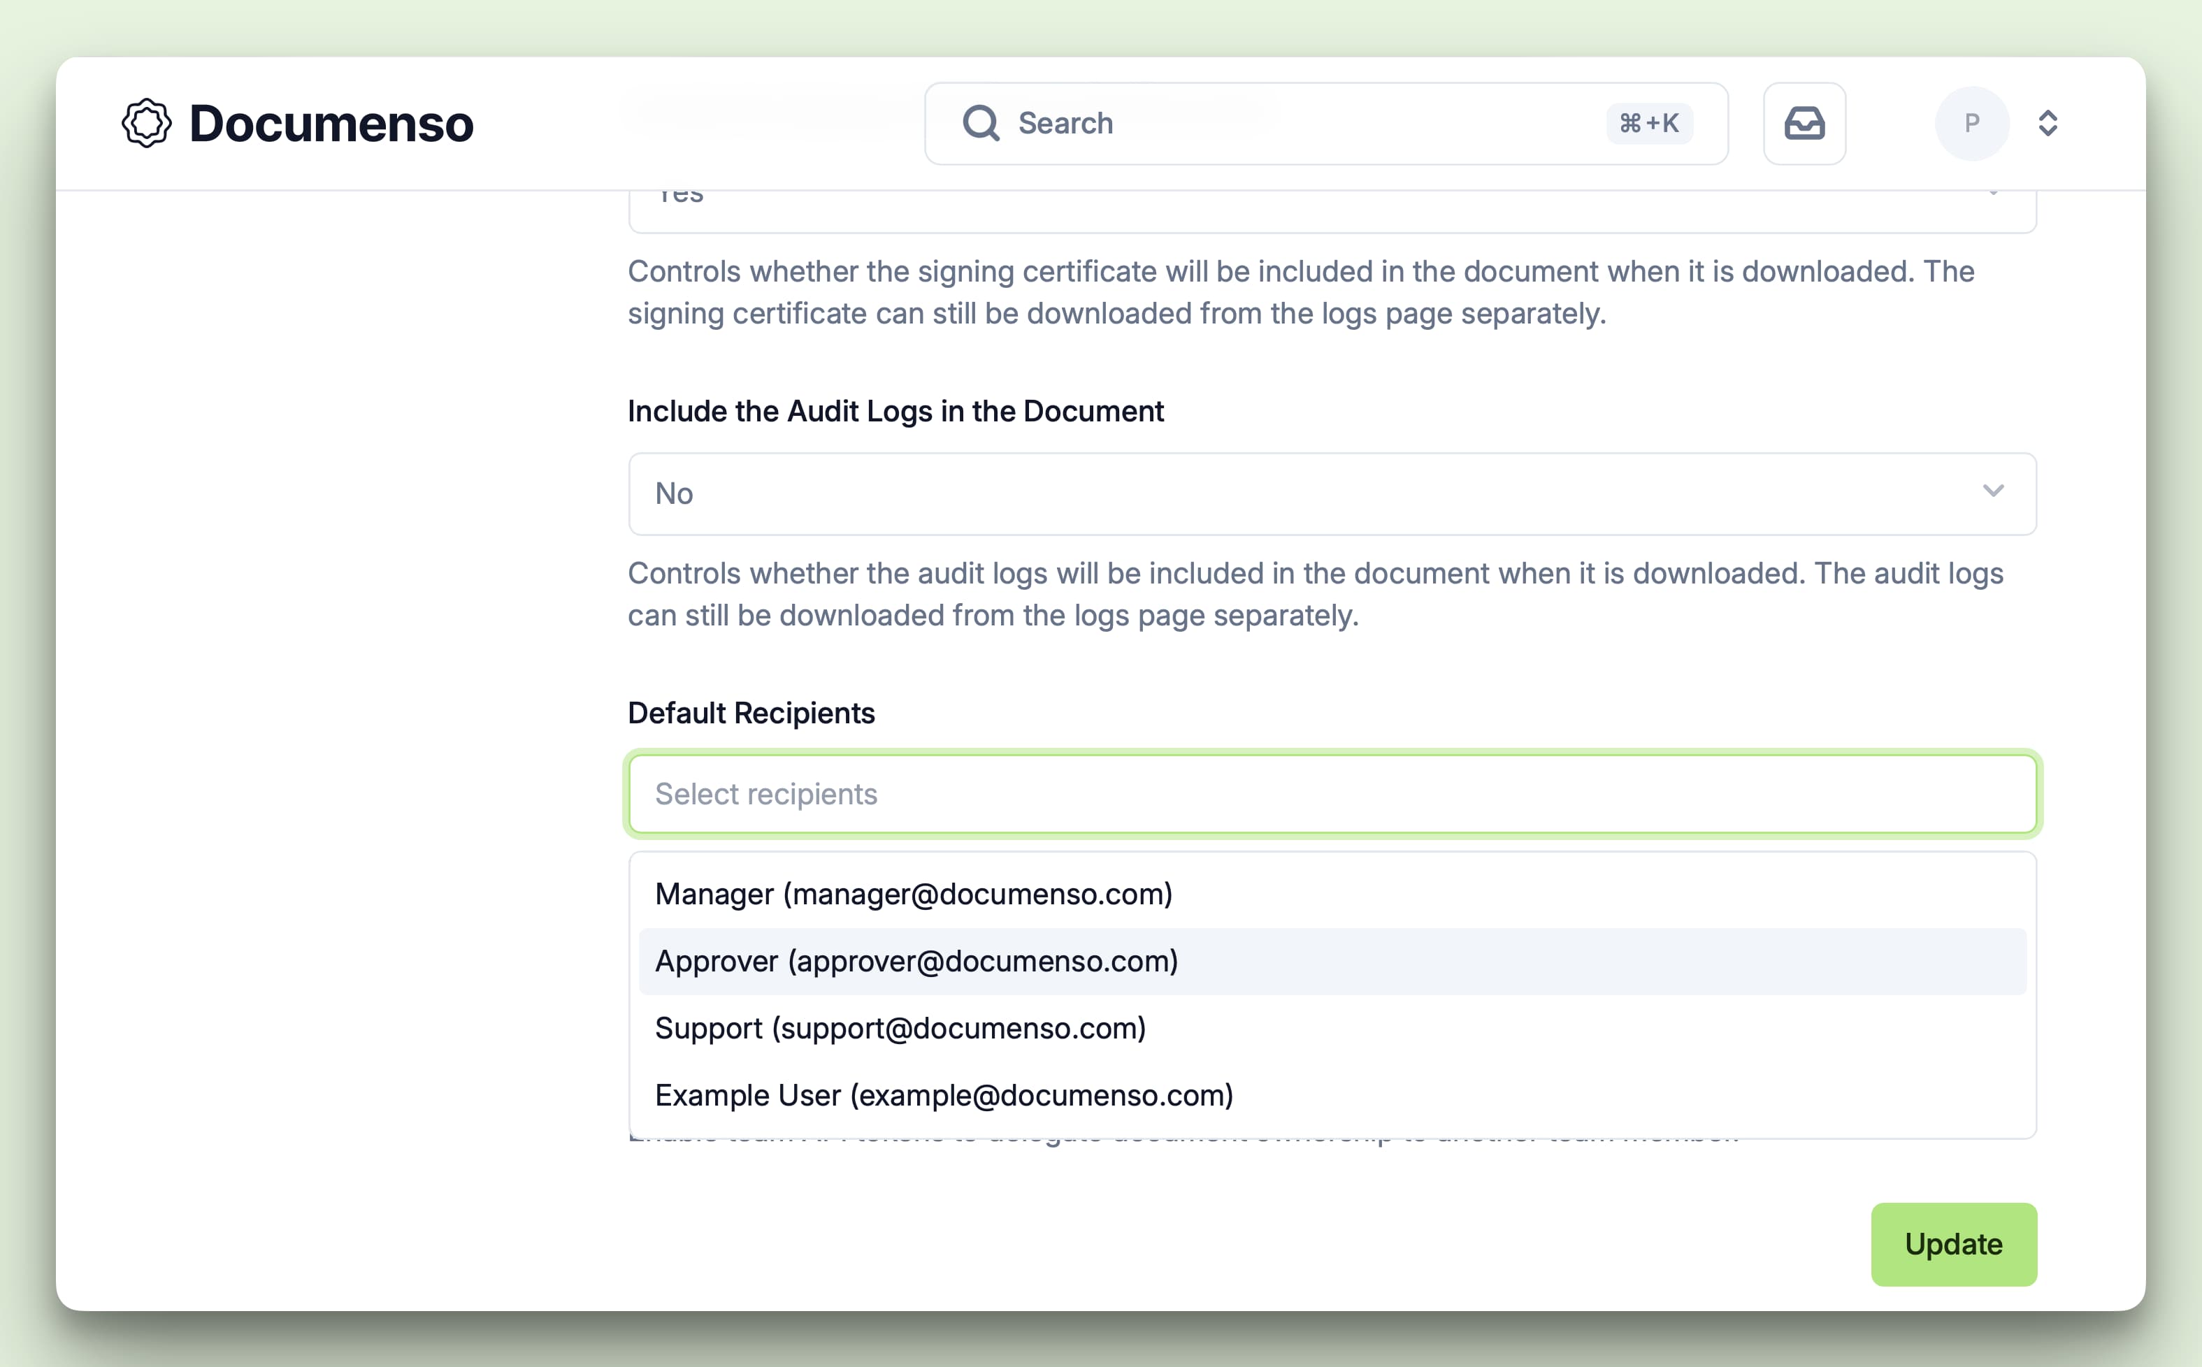Select Example User from the recipient options
2202x1367 pixels.
pos(943,1095)
